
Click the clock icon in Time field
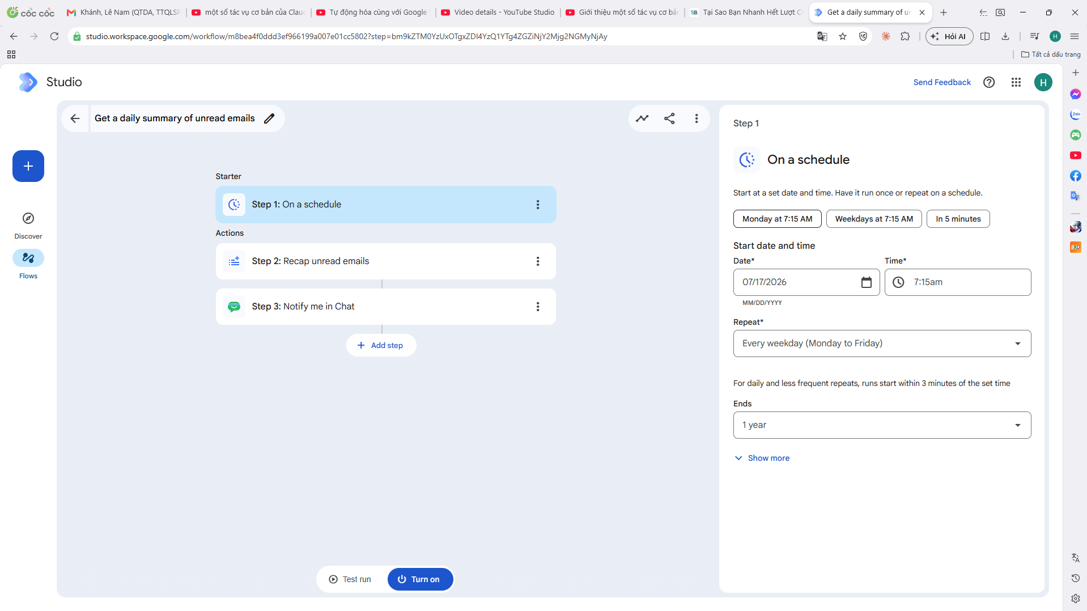click(x=899, y=282)
